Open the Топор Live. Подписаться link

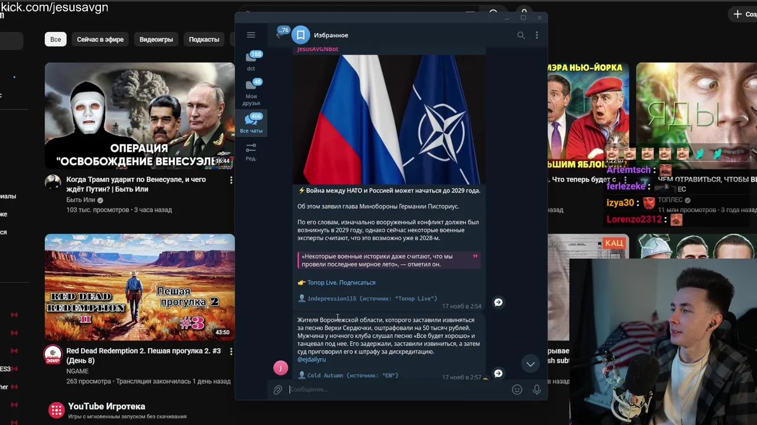pyautogui.click(x=341, y=283)
